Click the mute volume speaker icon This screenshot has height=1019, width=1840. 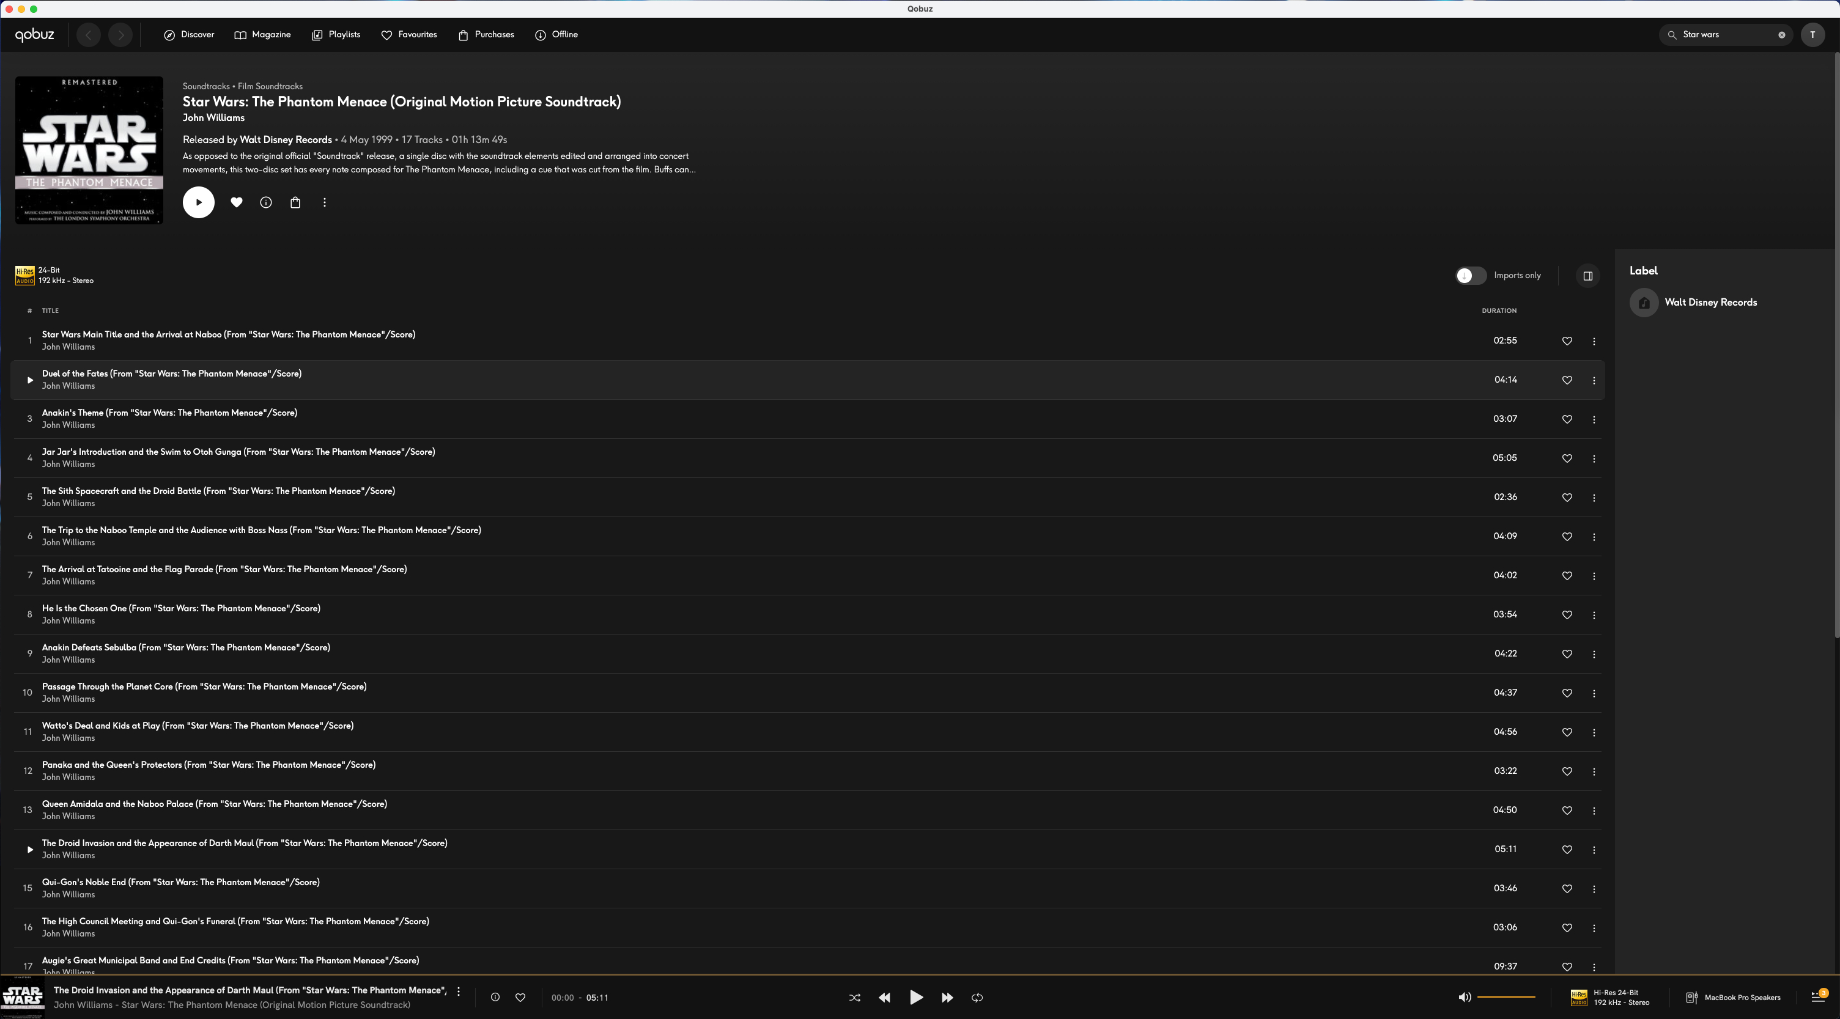(x=1465, y=998)
